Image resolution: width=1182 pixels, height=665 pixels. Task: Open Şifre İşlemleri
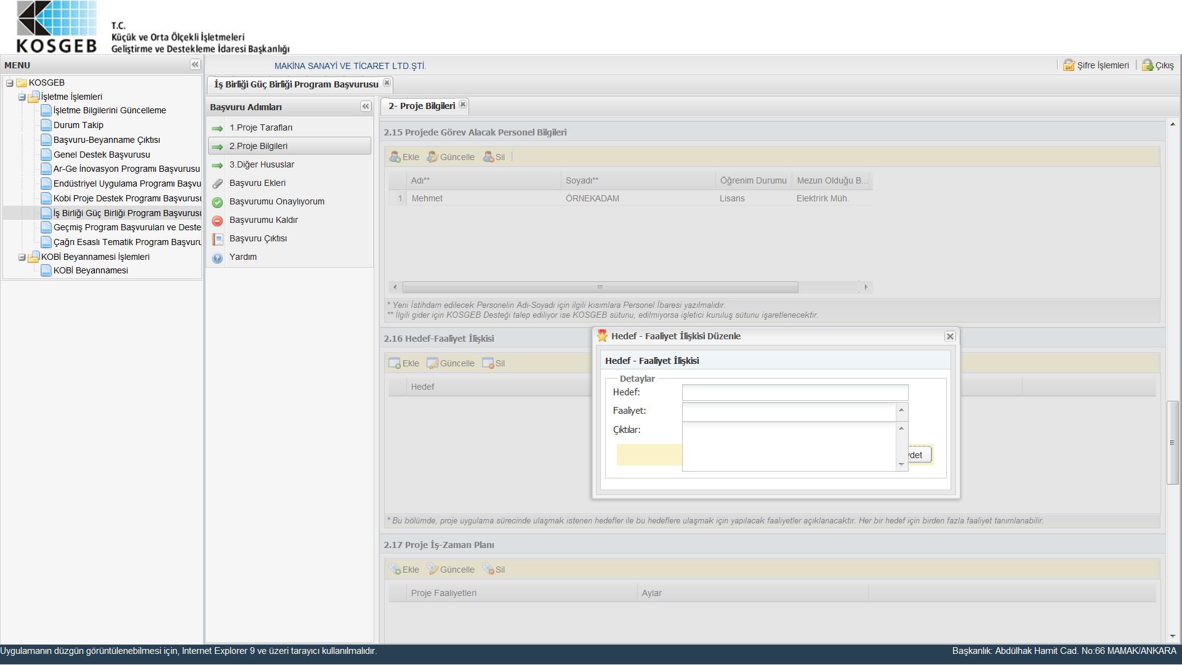(1096, 65)
